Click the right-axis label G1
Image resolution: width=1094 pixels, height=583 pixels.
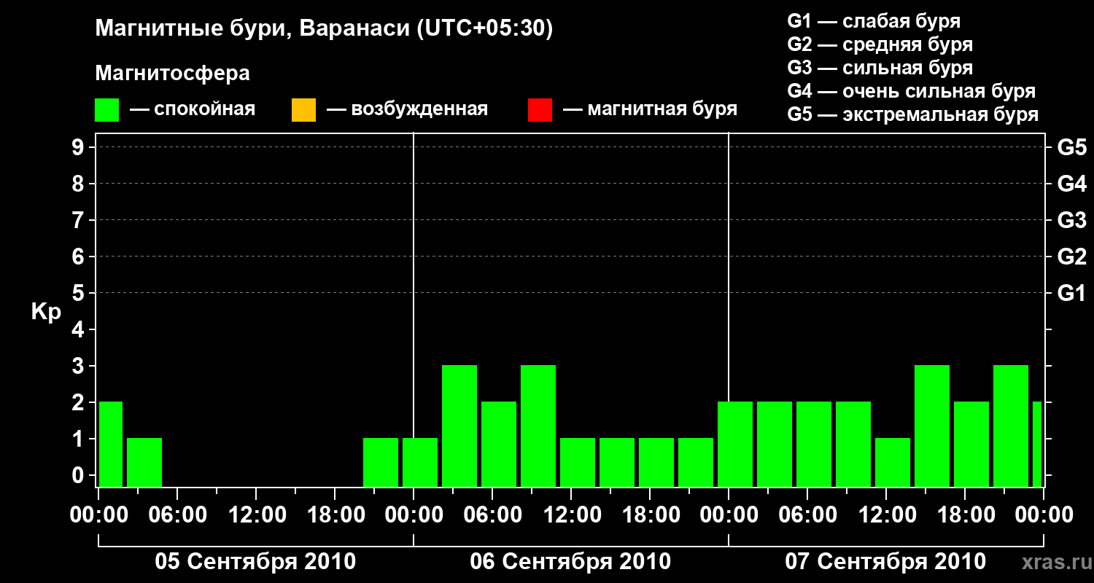(1071, 293)
